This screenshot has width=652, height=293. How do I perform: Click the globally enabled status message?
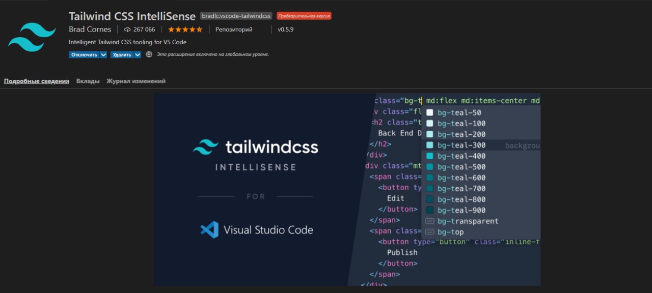coord(212,54)
